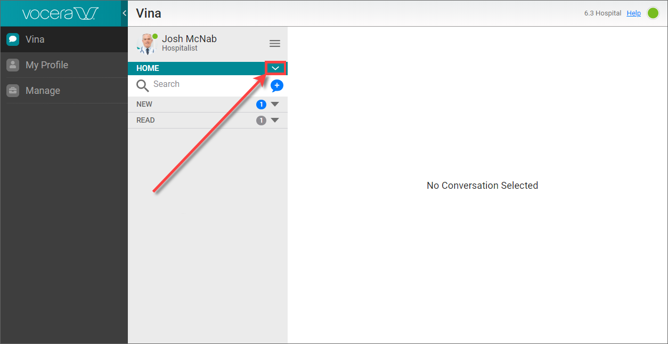Image resolution: width=668 pixels, height=344 pixels.
Task: Click the magnifying glass search icon
Action: pyautogui.click(x=142, y=85)
